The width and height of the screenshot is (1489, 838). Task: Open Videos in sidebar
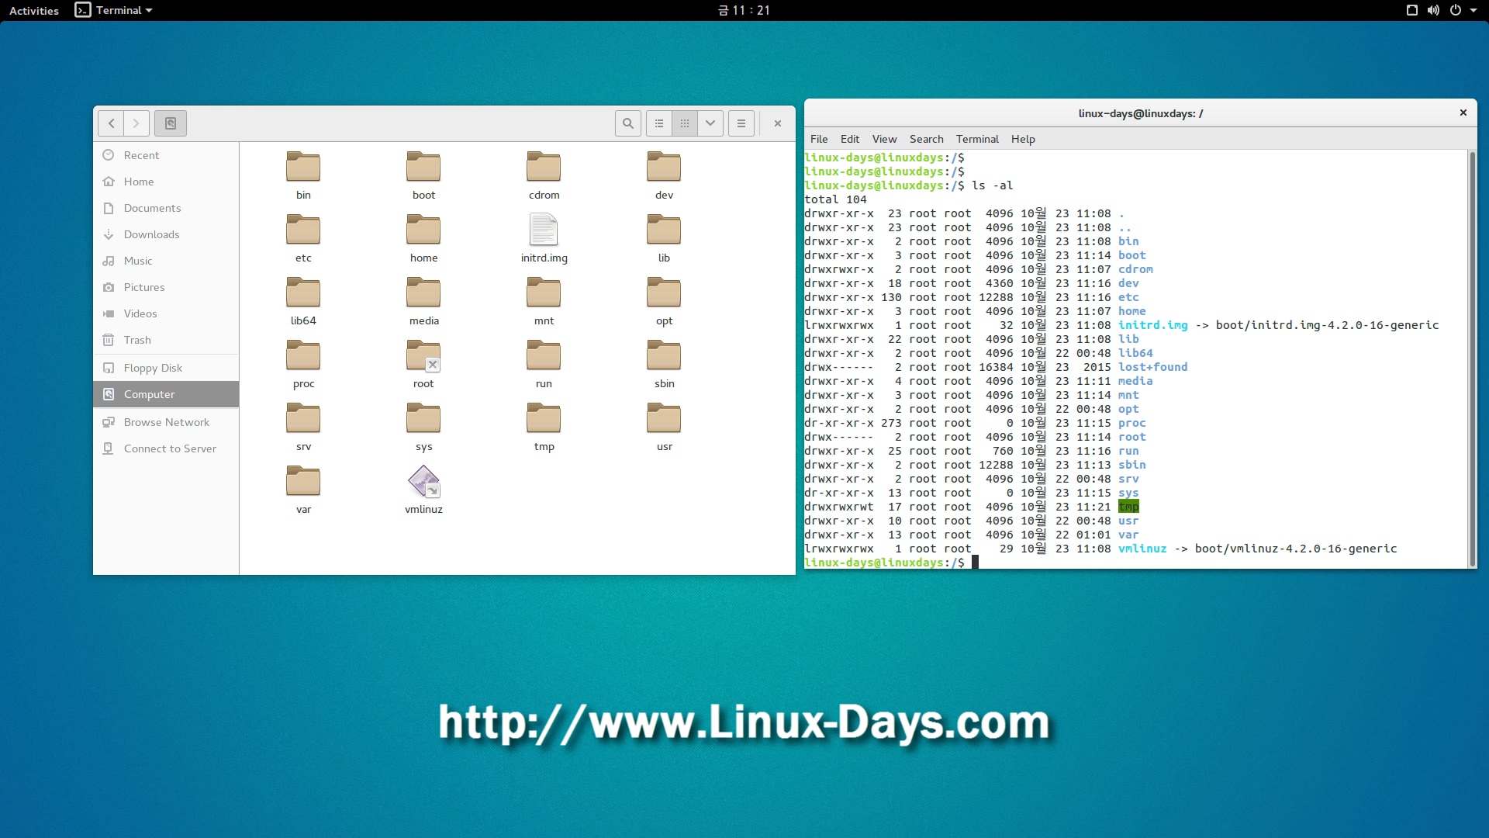[x=166, y=313]
